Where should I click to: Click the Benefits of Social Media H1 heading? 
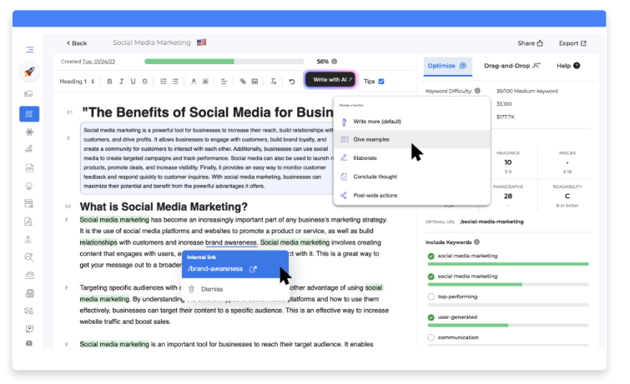[x=208, y=112]
